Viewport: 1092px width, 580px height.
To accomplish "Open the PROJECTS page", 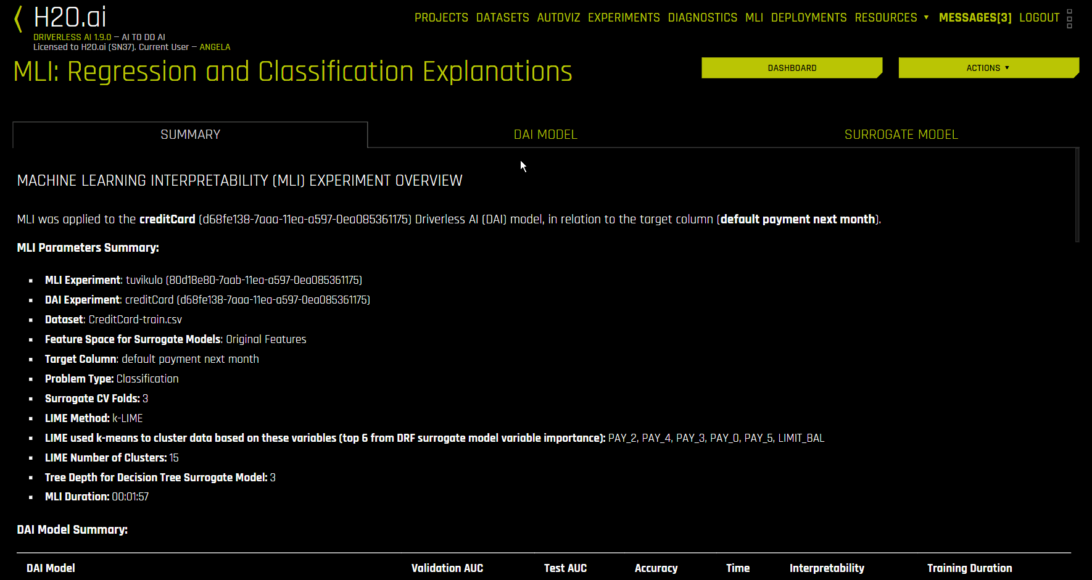I will point(441,18).
